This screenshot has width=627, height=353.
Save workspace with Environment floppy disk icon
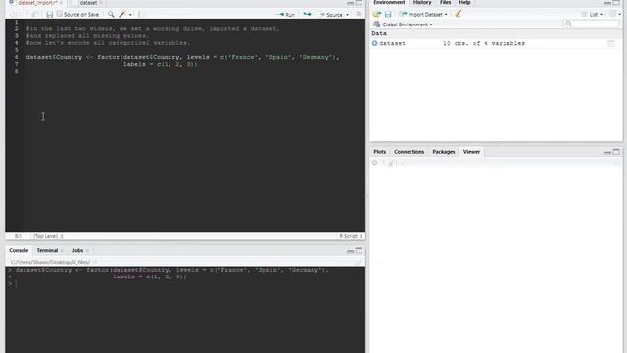click(388, 14)
